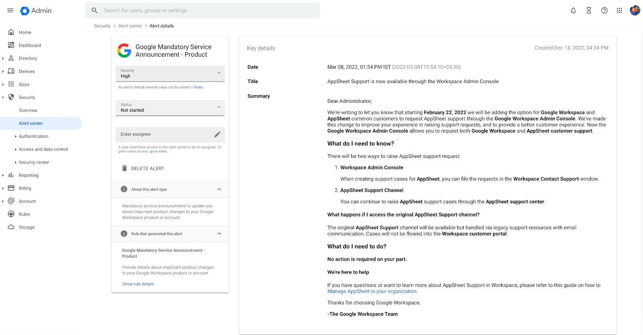
Task: Collapse the Security tree arrow
Action: [x=3, y=97]
